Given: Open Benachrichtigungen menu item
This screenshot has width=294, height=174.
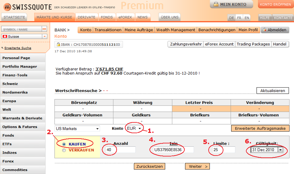Looking at the screenshot, I should click(x=217, y=30).
